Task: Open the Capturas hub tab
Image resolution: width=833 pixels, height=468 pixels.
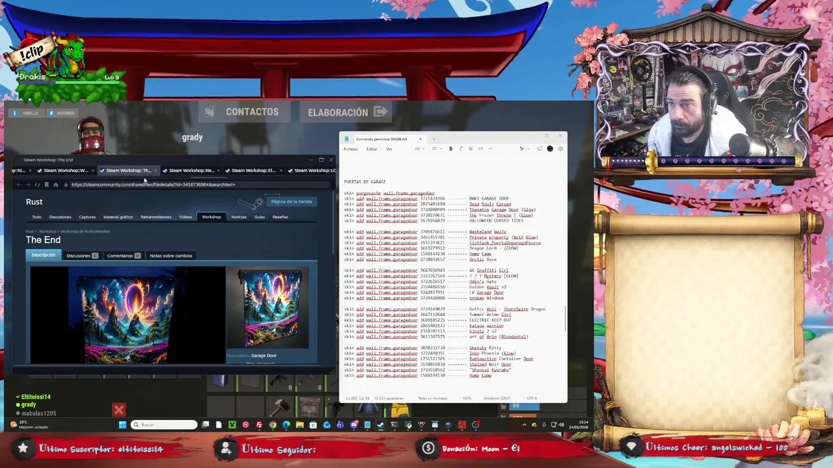Action: [x=87, y=217]
